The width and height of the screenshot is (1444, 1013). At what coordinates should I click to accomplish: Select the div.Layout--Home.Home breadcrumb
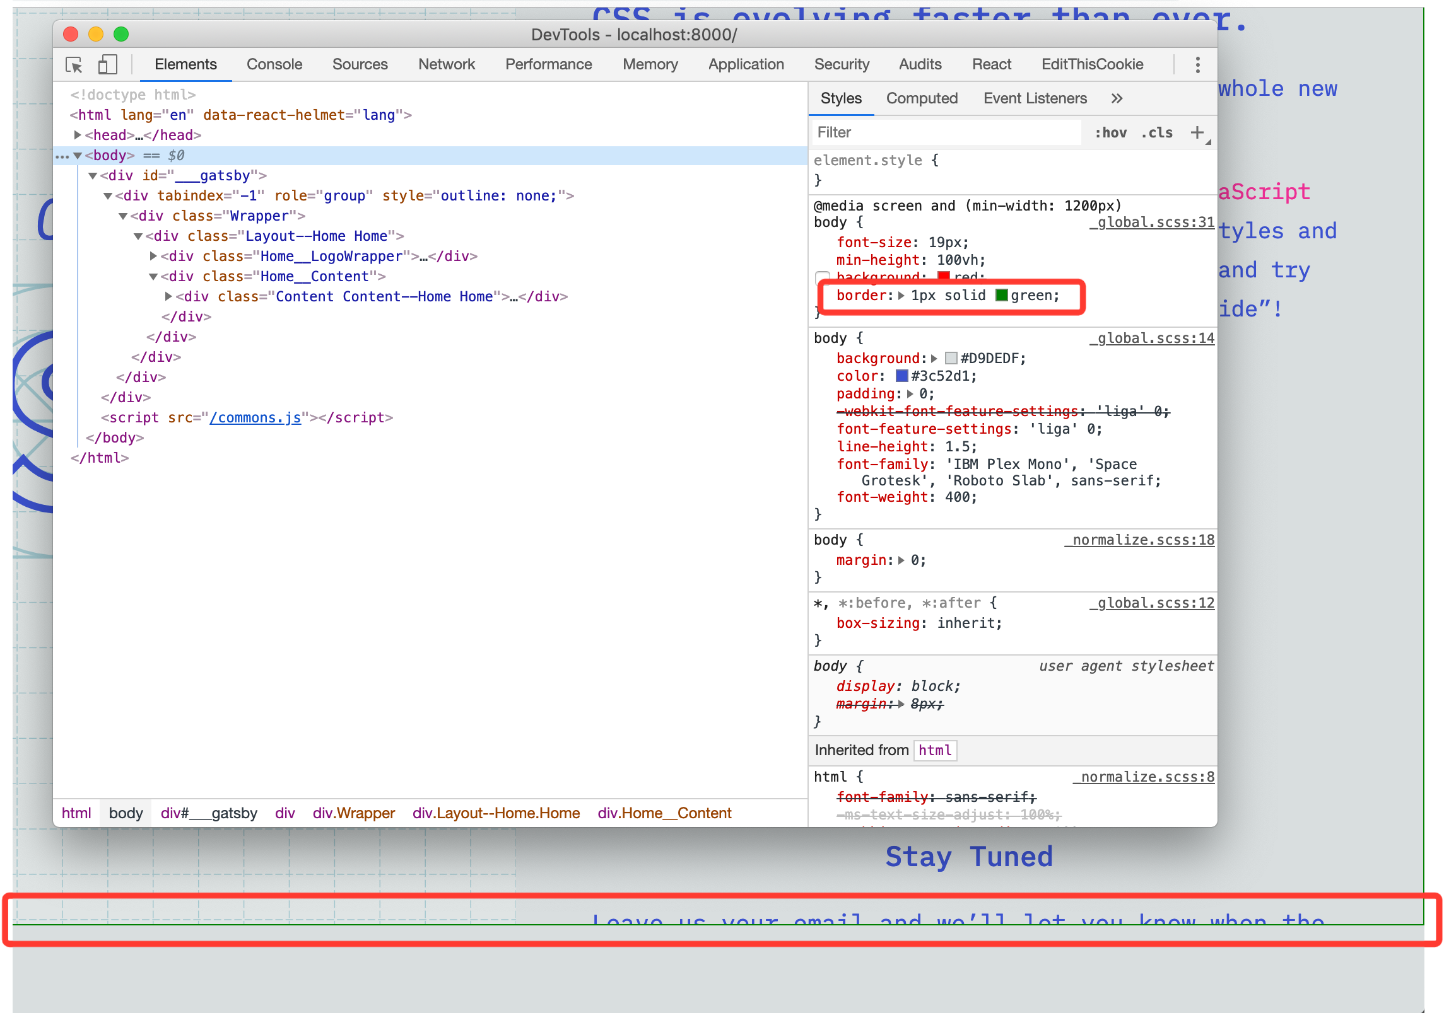coord(496,813)
